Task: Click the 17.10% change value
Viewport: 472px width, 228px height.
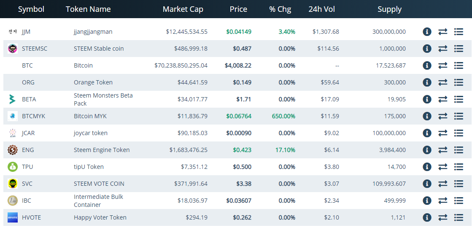Action: point(286,150)
